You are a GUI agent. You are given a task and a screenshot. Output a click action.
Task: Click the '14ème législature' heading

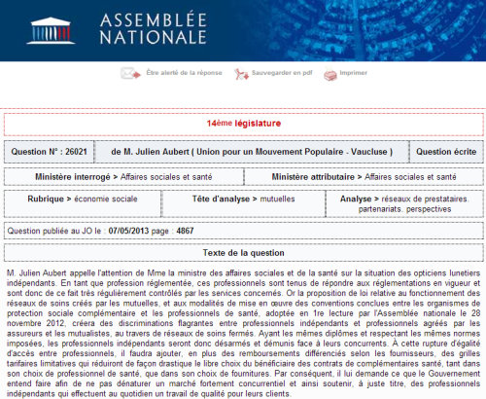click(244, 124)
